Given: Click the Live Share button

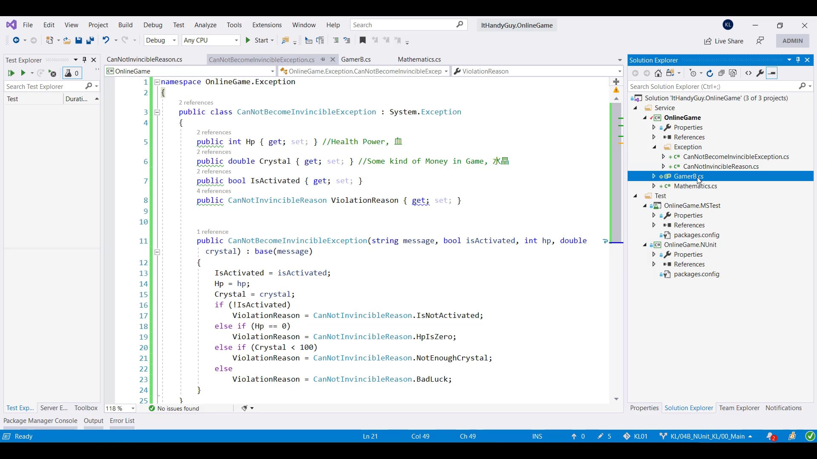Looking at the screenshot, I should tap(724, 41).
